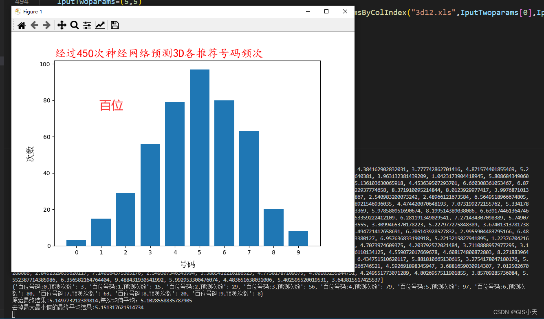Minimize the Figure 1 window

308,11
